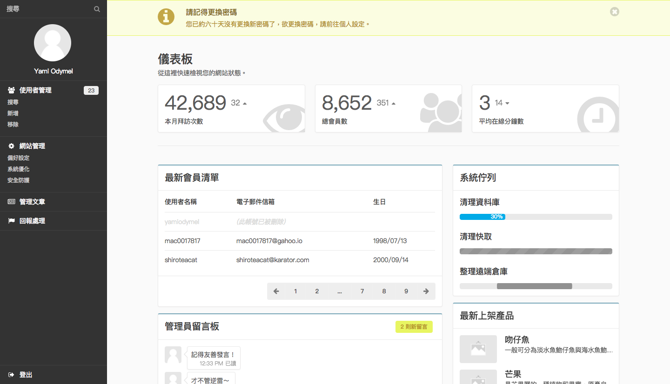The width and height of the screenshot is (670, 384).
Task: Click the 2 則新留言 label
Action: coord(414,327)
